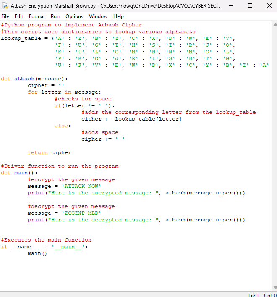The width and height of the screenshot is (277, 297).
Task: Click the 'main' function name in def line
Action: (21, 173)
